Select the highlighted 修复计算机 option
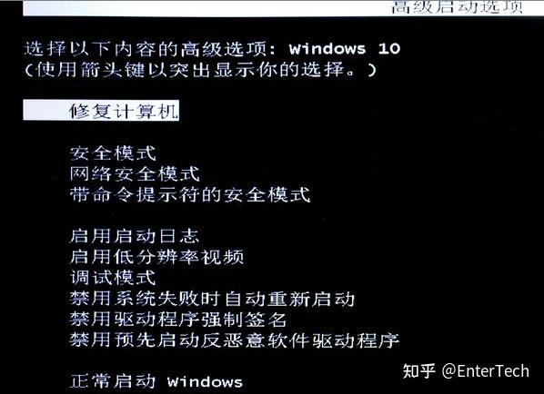Image resolution: width=544 pixels, height=394 pixels. click(x=101, y=111)
